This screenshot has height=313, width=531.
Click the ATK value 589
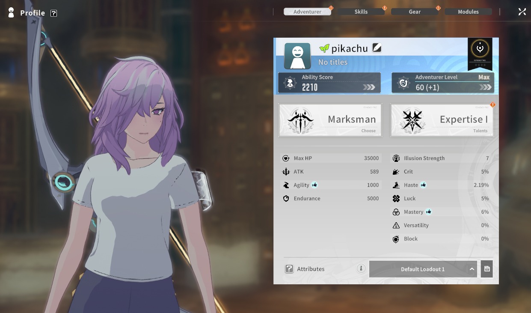pyautogui.click(x=374, y=172)
